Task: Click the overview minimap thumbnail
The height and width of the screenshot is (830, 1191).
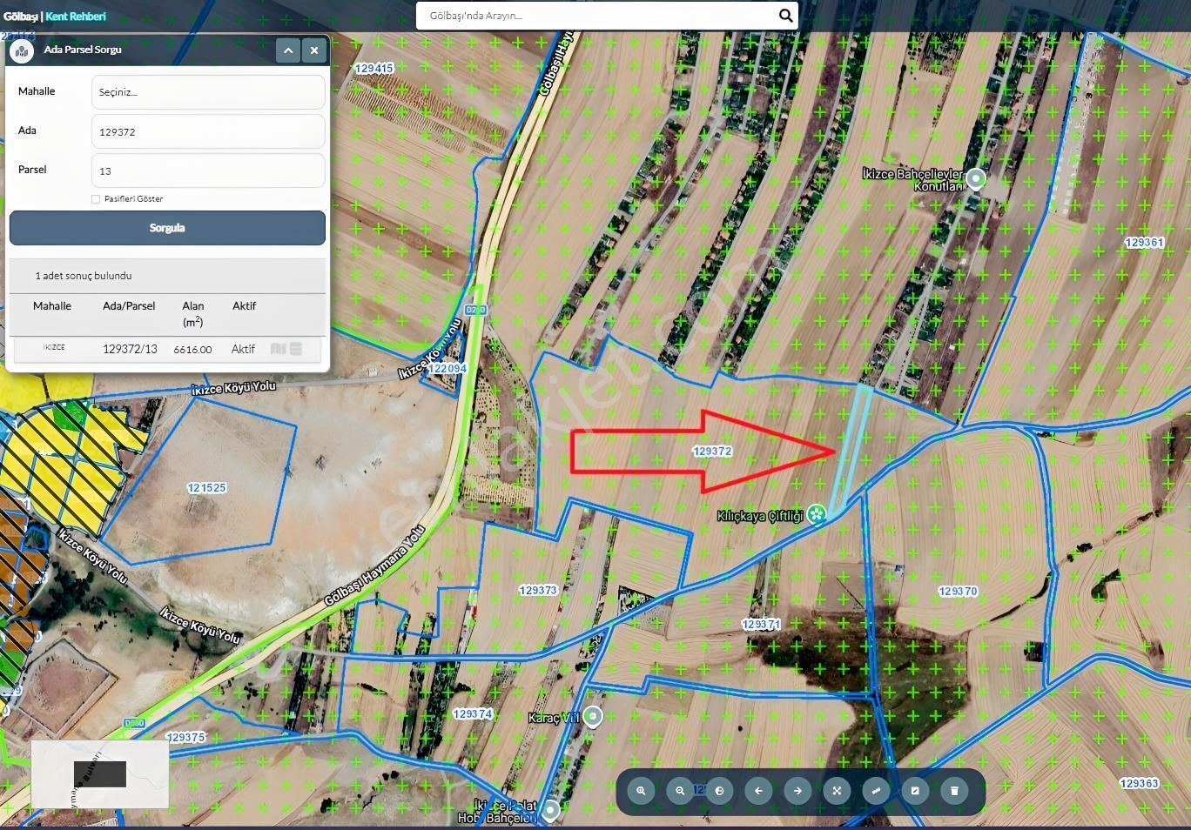Action: click(x=100, y=774)
